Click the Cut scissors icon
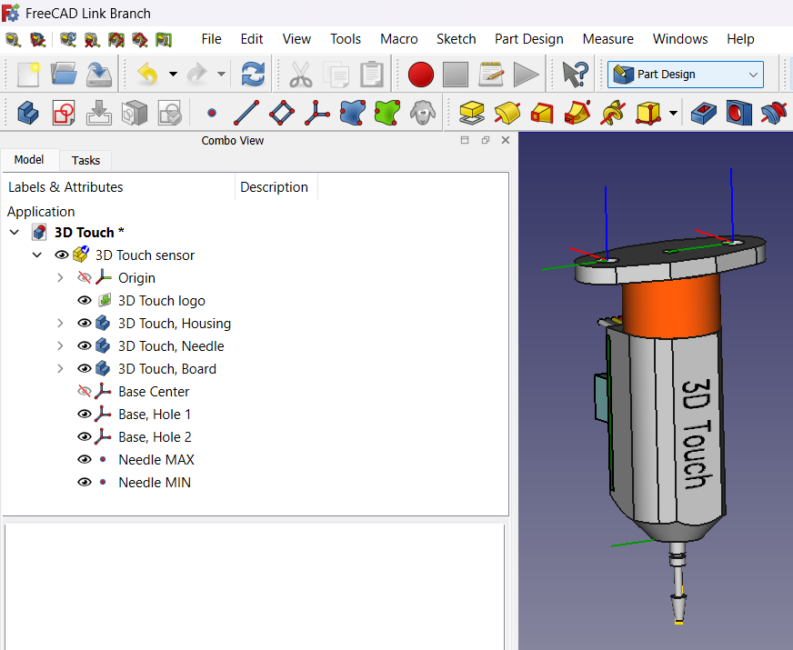This screenshot has height=650, width=793. 301,75
